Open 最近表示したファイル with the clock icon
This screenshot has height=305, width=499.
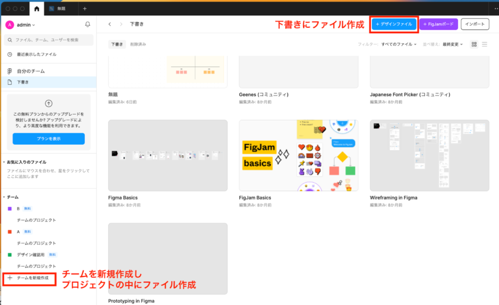coord(10,55)
